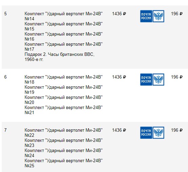The width and height of the screenshot is (188, 172).
Task: Click the 196 ₽ delivery cost in row 6
Action: (x=177, y=77)
